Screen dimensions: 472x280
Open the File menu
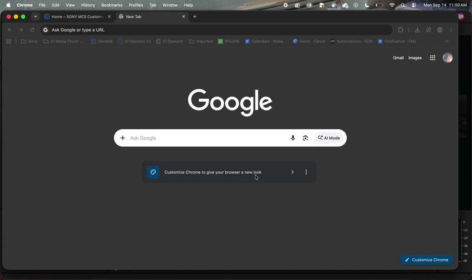42,5
